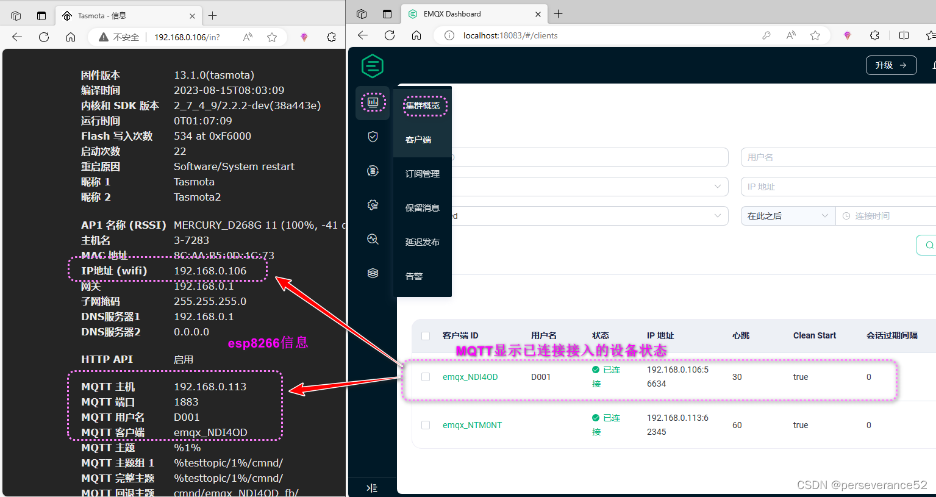This screenshot has width=936, height=497.
Task: Close the Tasmota - 信息 tab
Action: pyautogui.click(x=193, y=16)
